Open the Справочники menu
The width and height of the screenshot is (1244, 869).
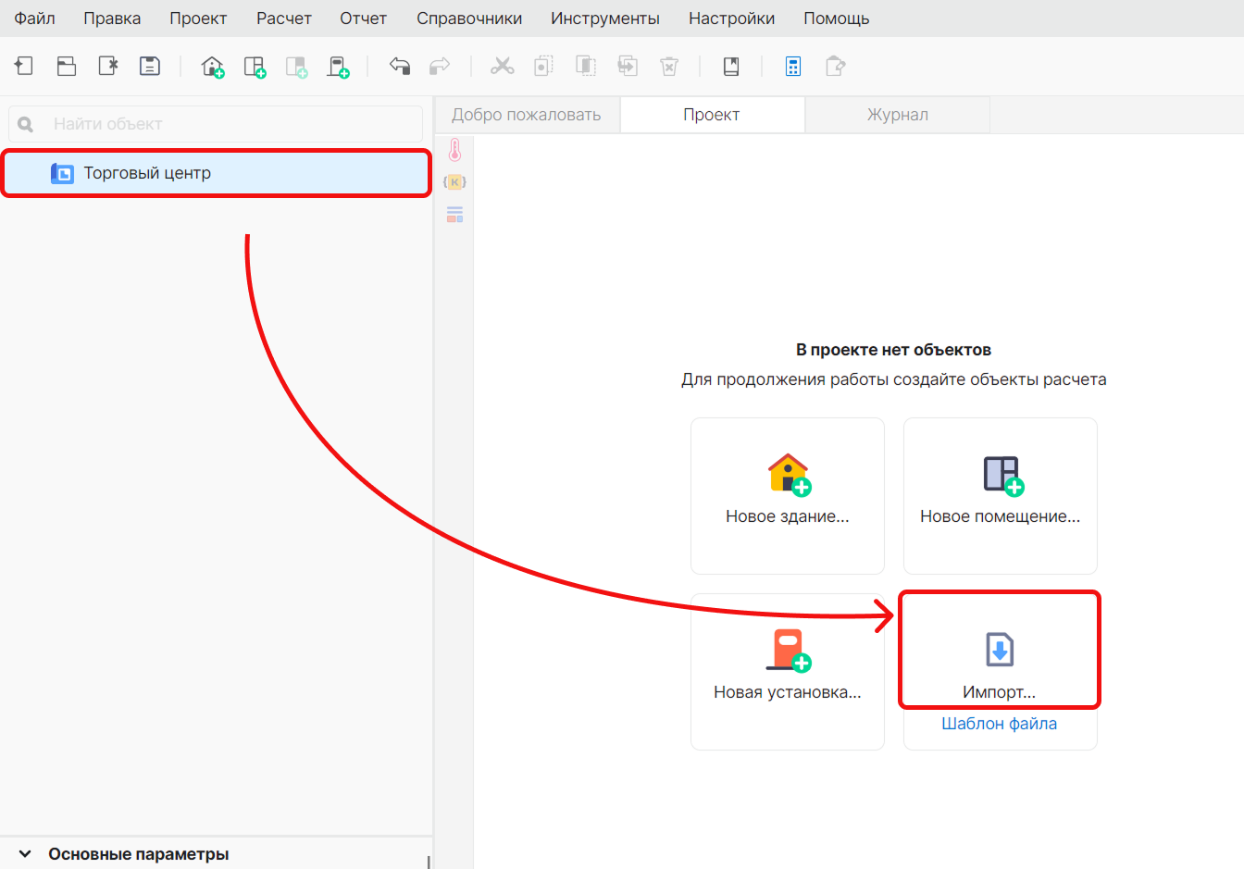coord(469,19)
